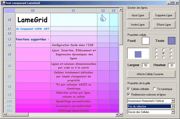Screen dimensions: 180x119
Task: Click the L5 row header
Action: (x=10, y=54)
